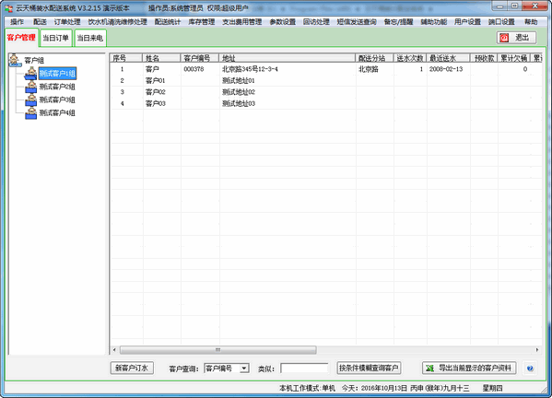552x398 pixels.
Task: Click the 地址 column header
Action: pyautogui.click(x=288, y=58)
